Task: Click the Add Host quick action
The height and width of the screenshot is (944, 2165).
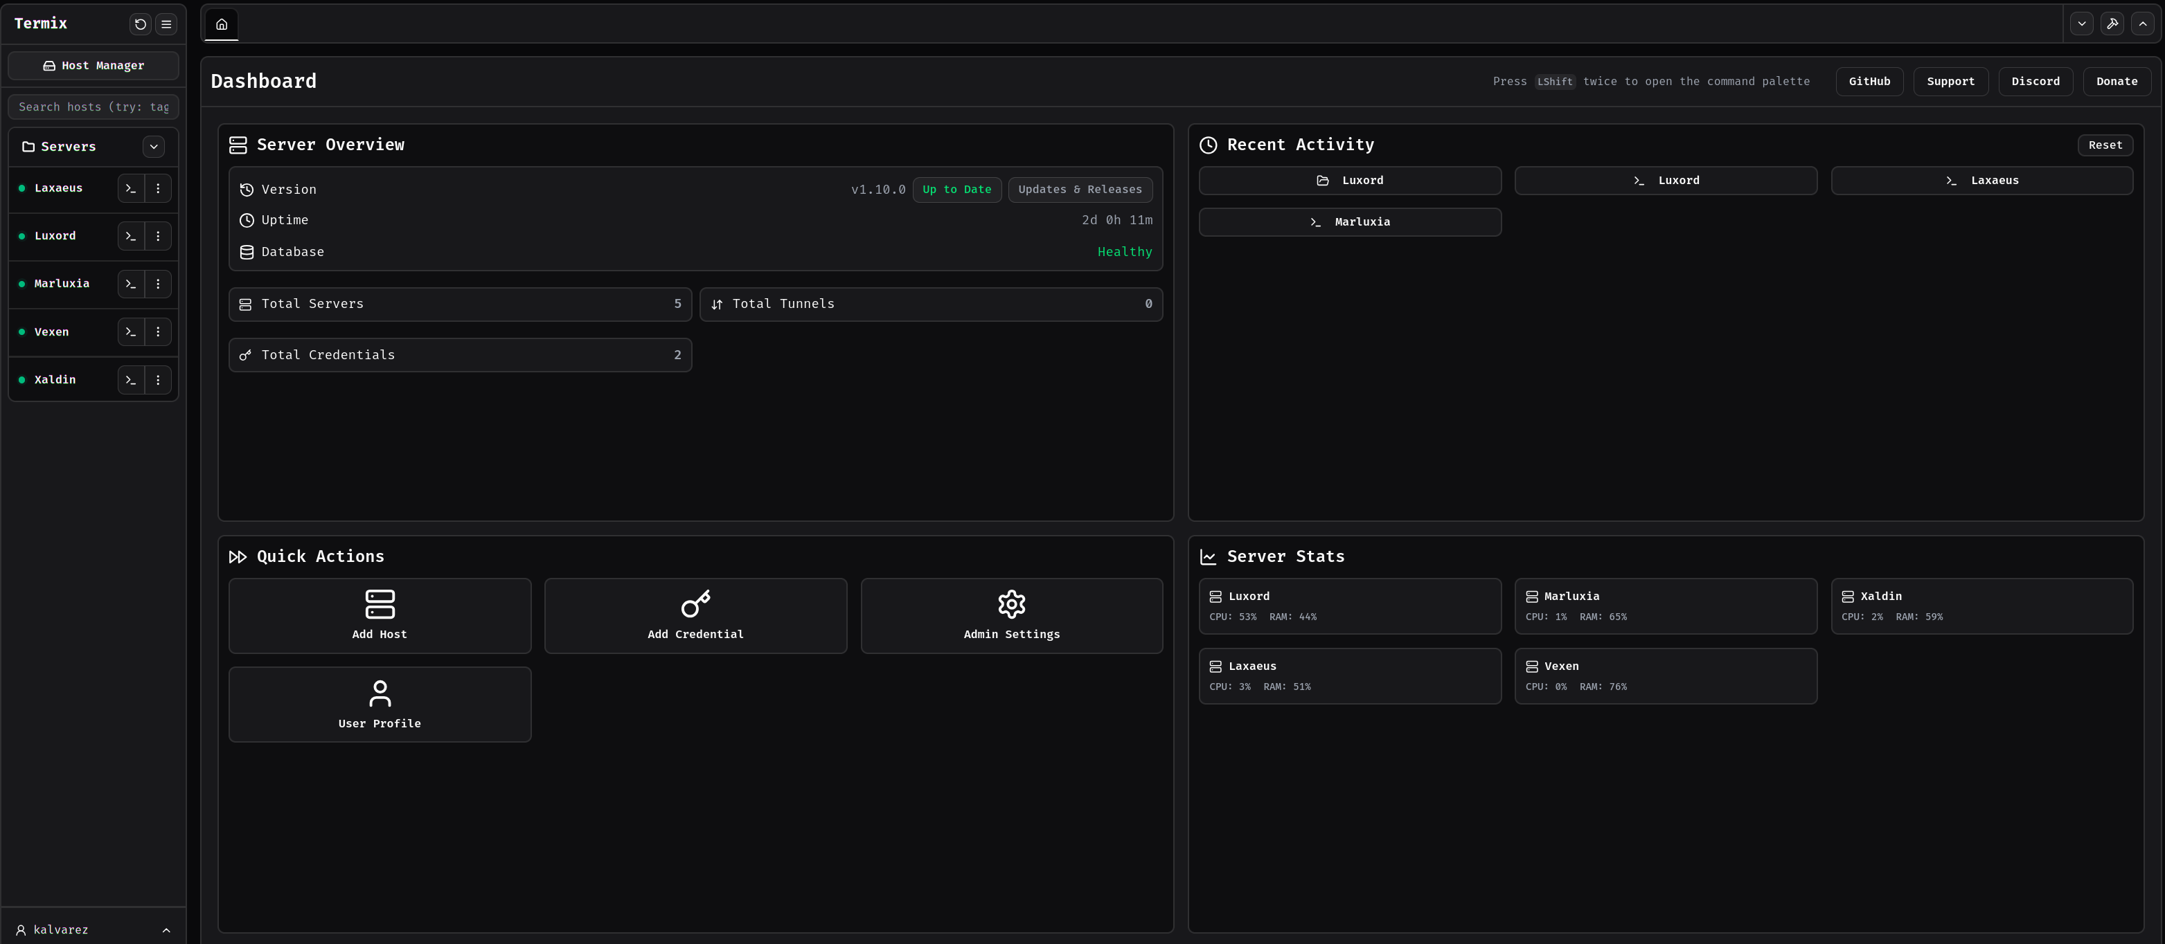Action: pos(379,616)
